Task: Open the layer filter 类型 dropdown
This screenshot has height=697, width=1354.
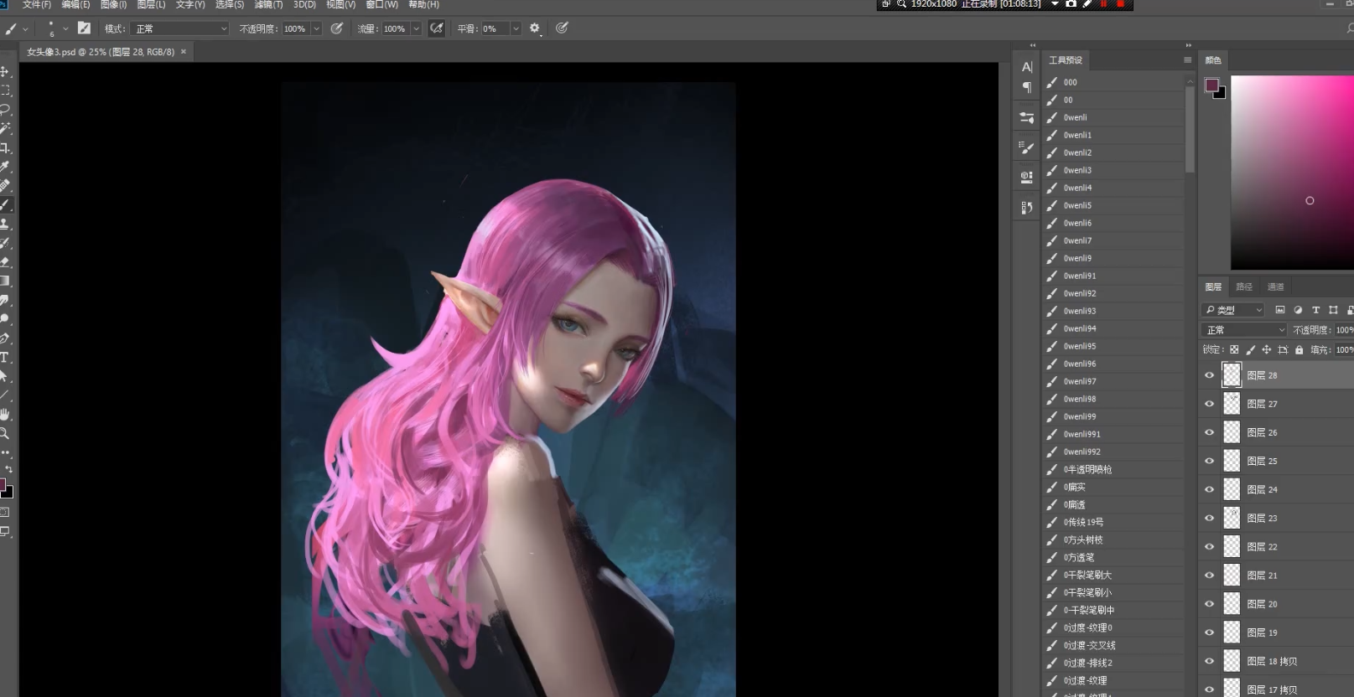Action: pyautogui.click(x=1233, y=310)
